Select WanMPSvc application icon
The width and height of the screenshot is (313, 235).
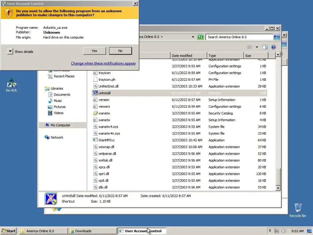95,140
